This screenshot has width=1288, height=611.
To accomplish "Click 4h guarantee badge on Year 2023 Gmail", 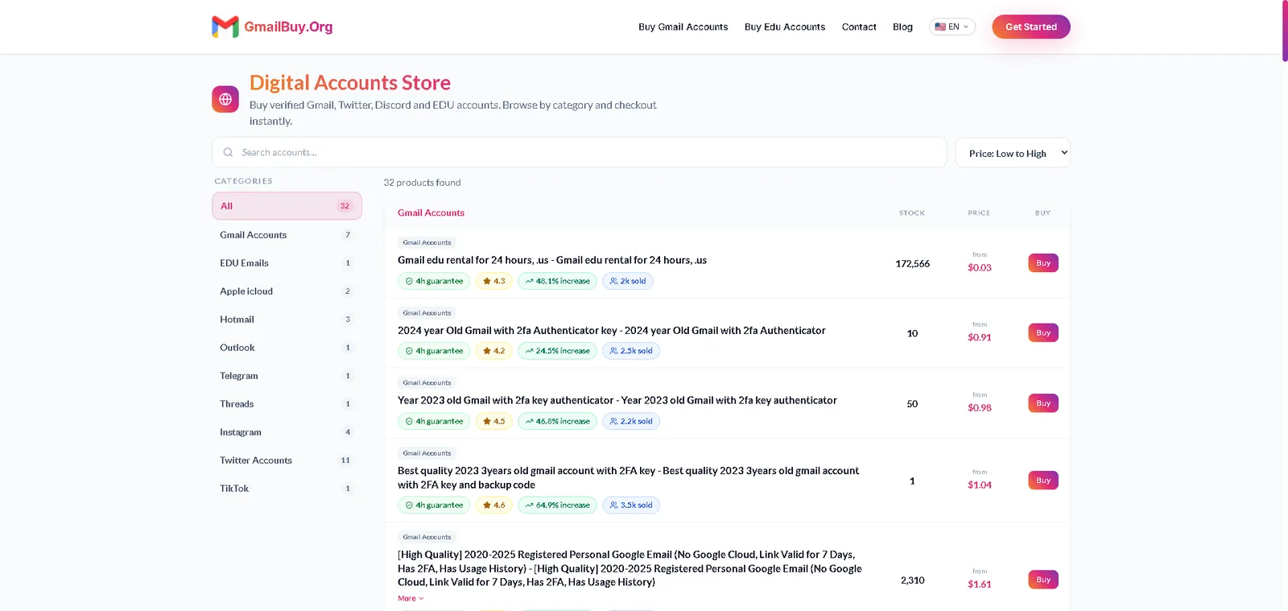I will tap(434, 421).
